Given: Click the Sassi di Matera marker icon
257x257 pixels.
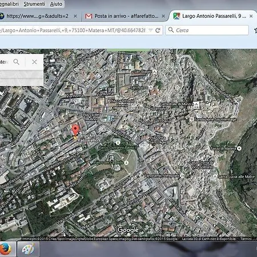Looking at the screenshot, I should pos(239,148).
